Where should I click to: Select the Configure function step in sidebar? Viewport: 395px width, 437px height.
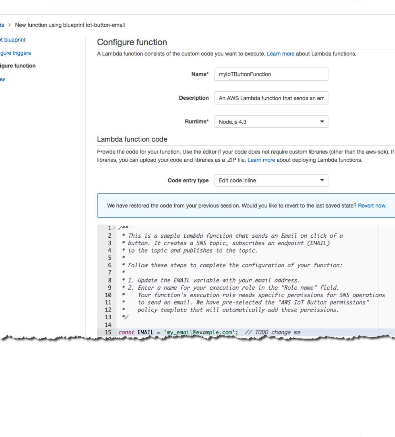18,66
